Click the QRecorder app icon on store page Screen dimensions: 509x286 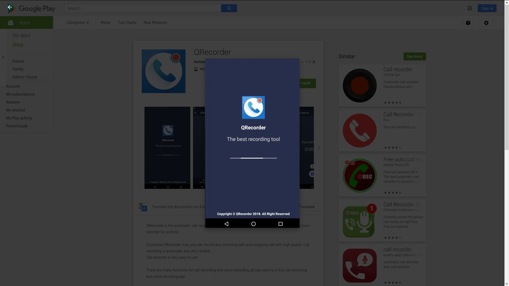164,71
